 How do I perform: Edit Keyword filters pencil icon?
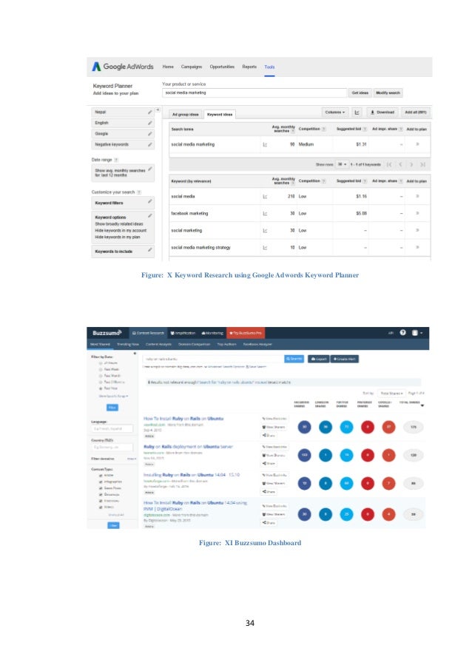150,201
